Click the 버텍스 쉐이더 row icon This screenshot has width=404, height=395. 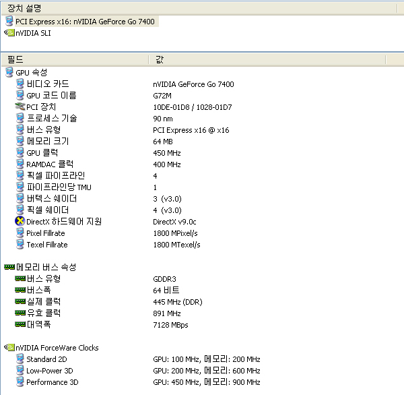(x=20, y=198)
